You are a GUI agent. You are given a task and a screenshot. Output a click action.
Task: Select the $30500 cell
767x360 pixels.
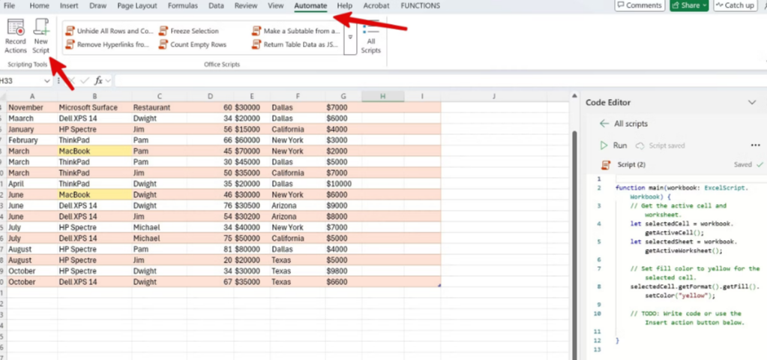coord(251,205)
